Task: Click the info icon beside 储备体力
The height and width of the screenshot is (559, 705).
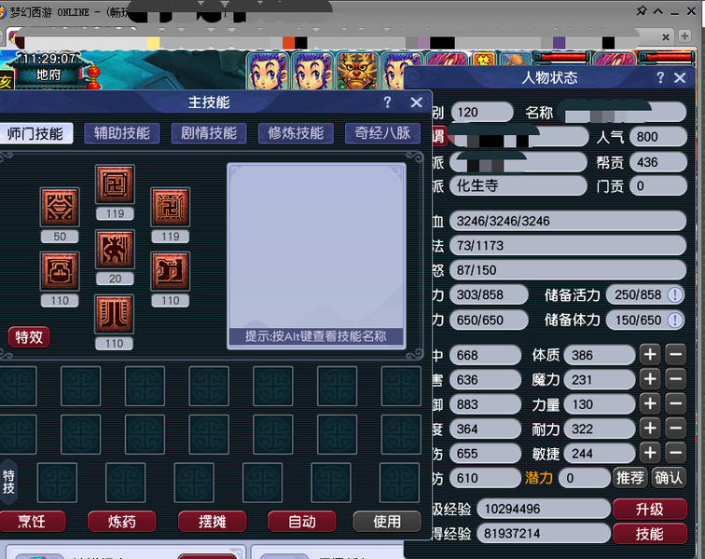Action: tap(674, 320)
